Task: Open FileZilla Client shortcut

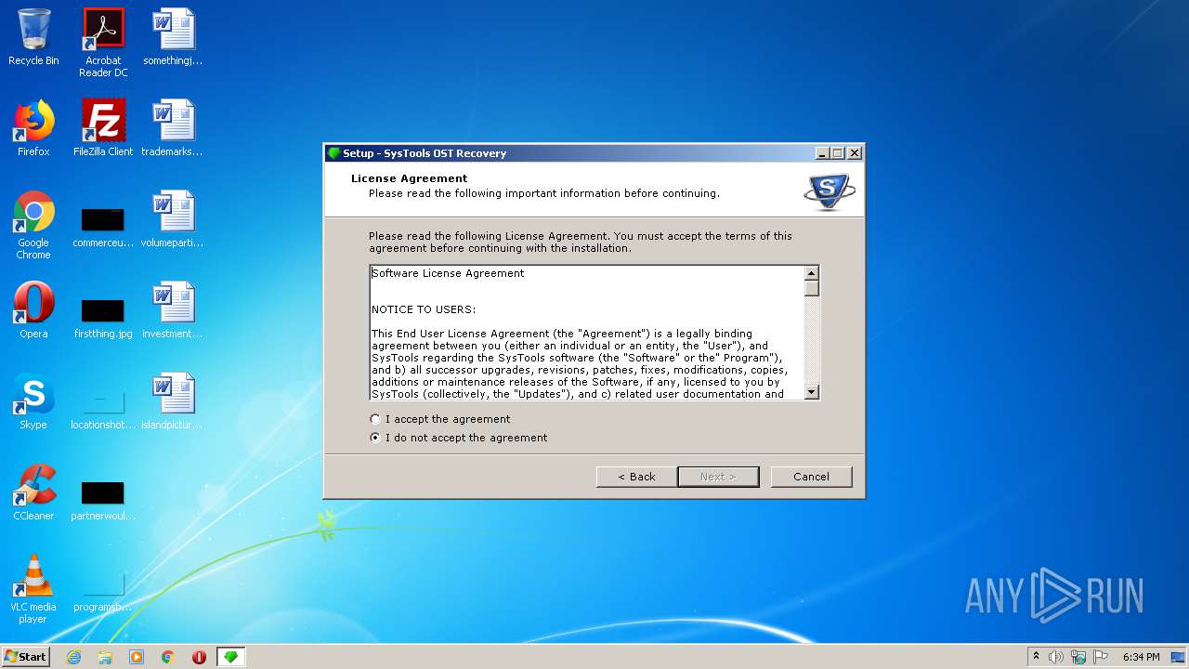Action: [103, 128]
